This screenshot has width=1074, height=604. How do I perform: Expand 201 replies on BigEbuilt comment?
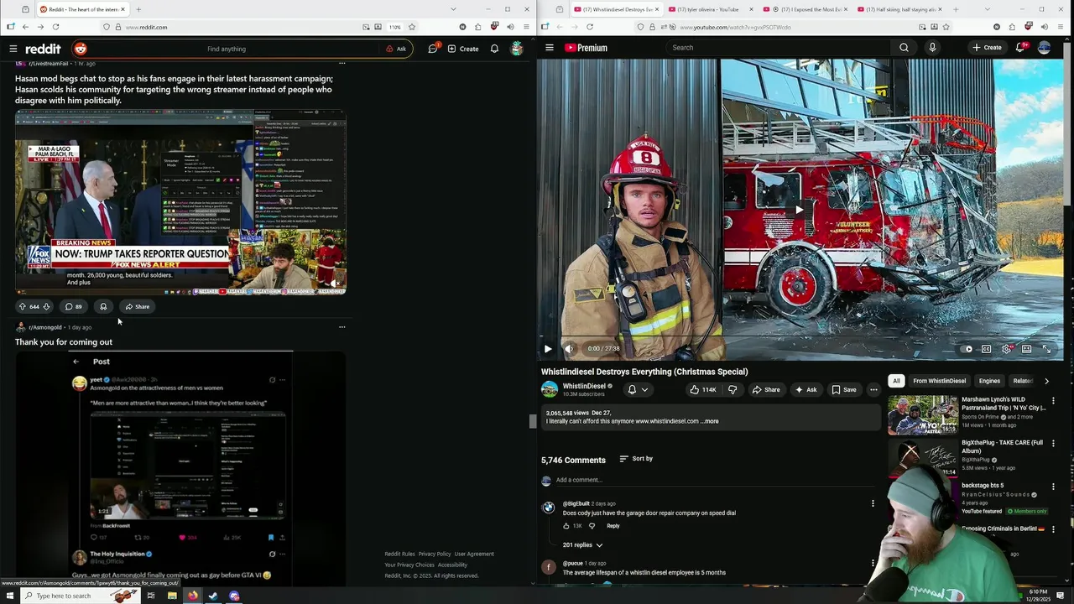(x=582, y=545)
